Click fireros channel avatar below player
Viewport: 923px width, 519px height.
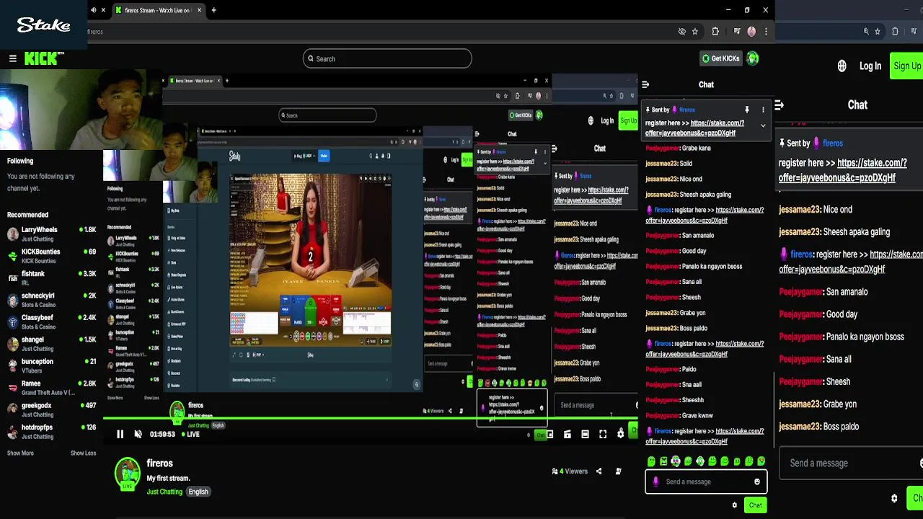128,474
